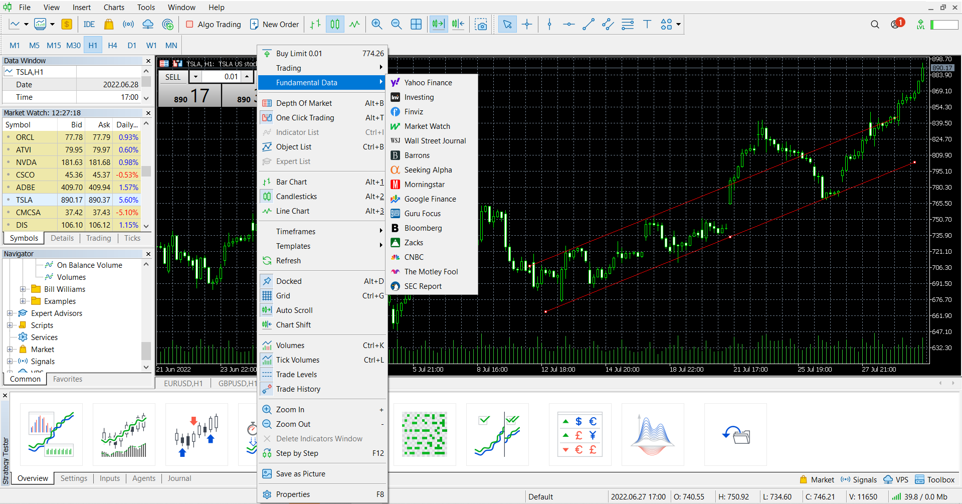Toggle Tick Volumes in the context menu

point(322,360)
